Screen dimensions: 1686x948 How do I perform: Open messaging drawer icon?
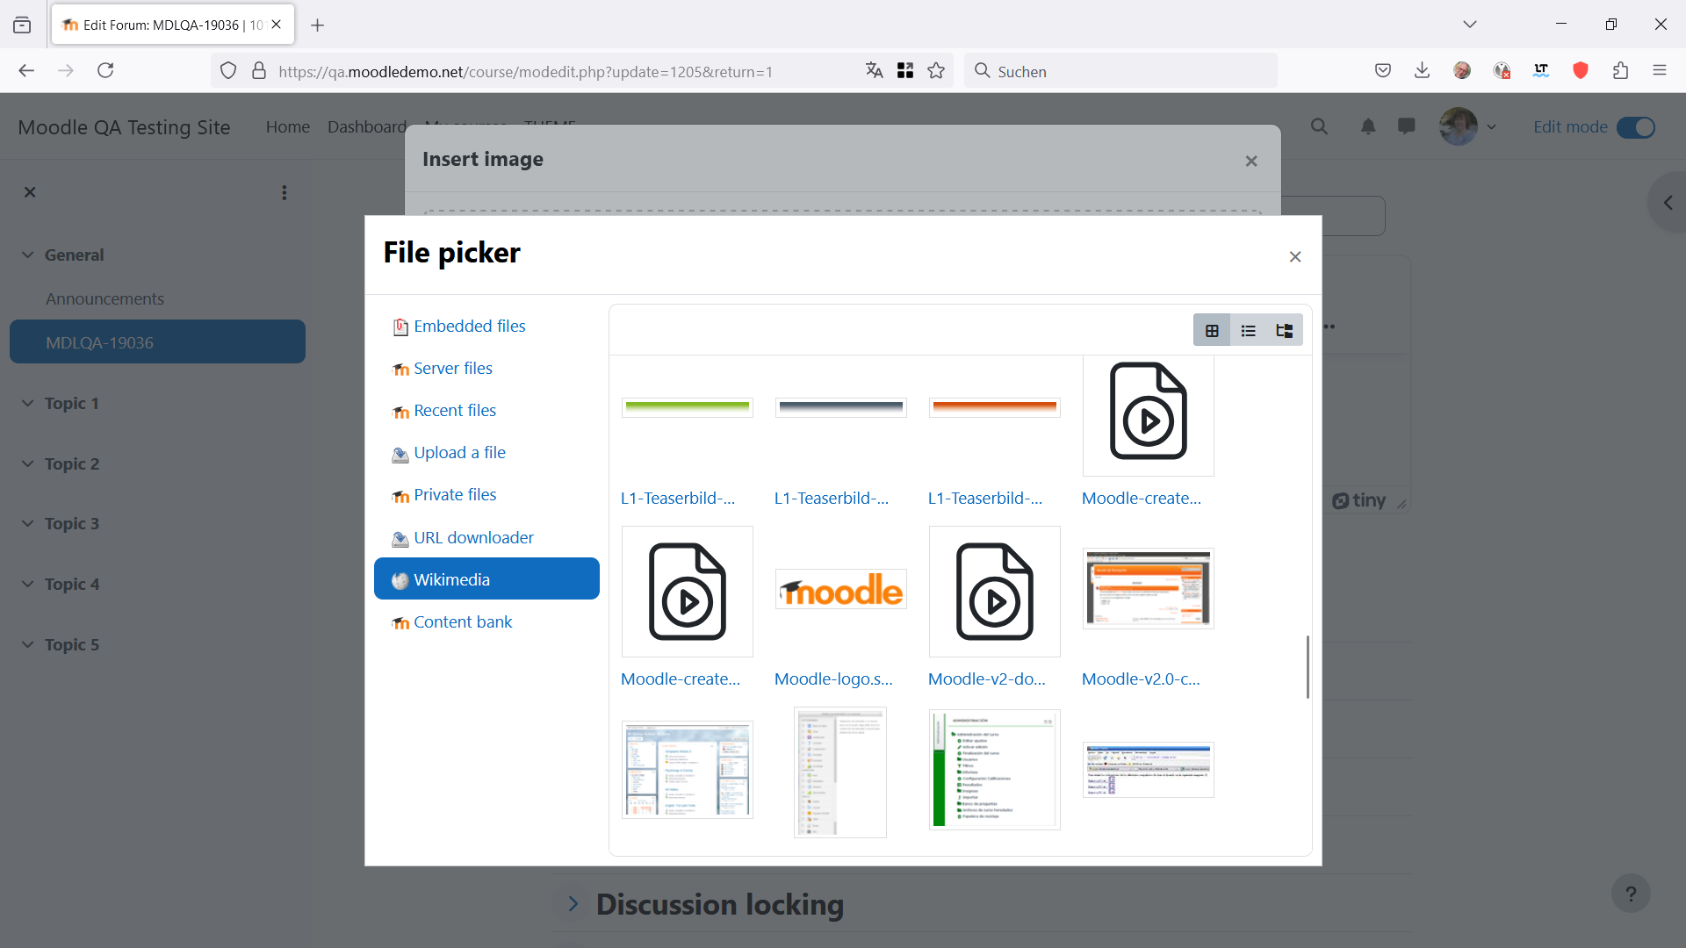tap(1407, 127)
